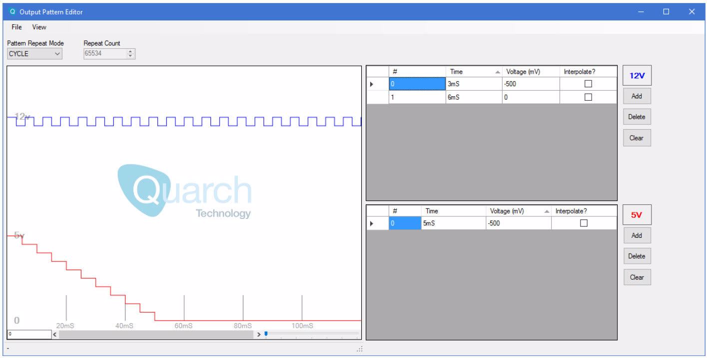Click the row selector arrow in 5V table
The width and height of the screenshot is (707, 358).
372,224
